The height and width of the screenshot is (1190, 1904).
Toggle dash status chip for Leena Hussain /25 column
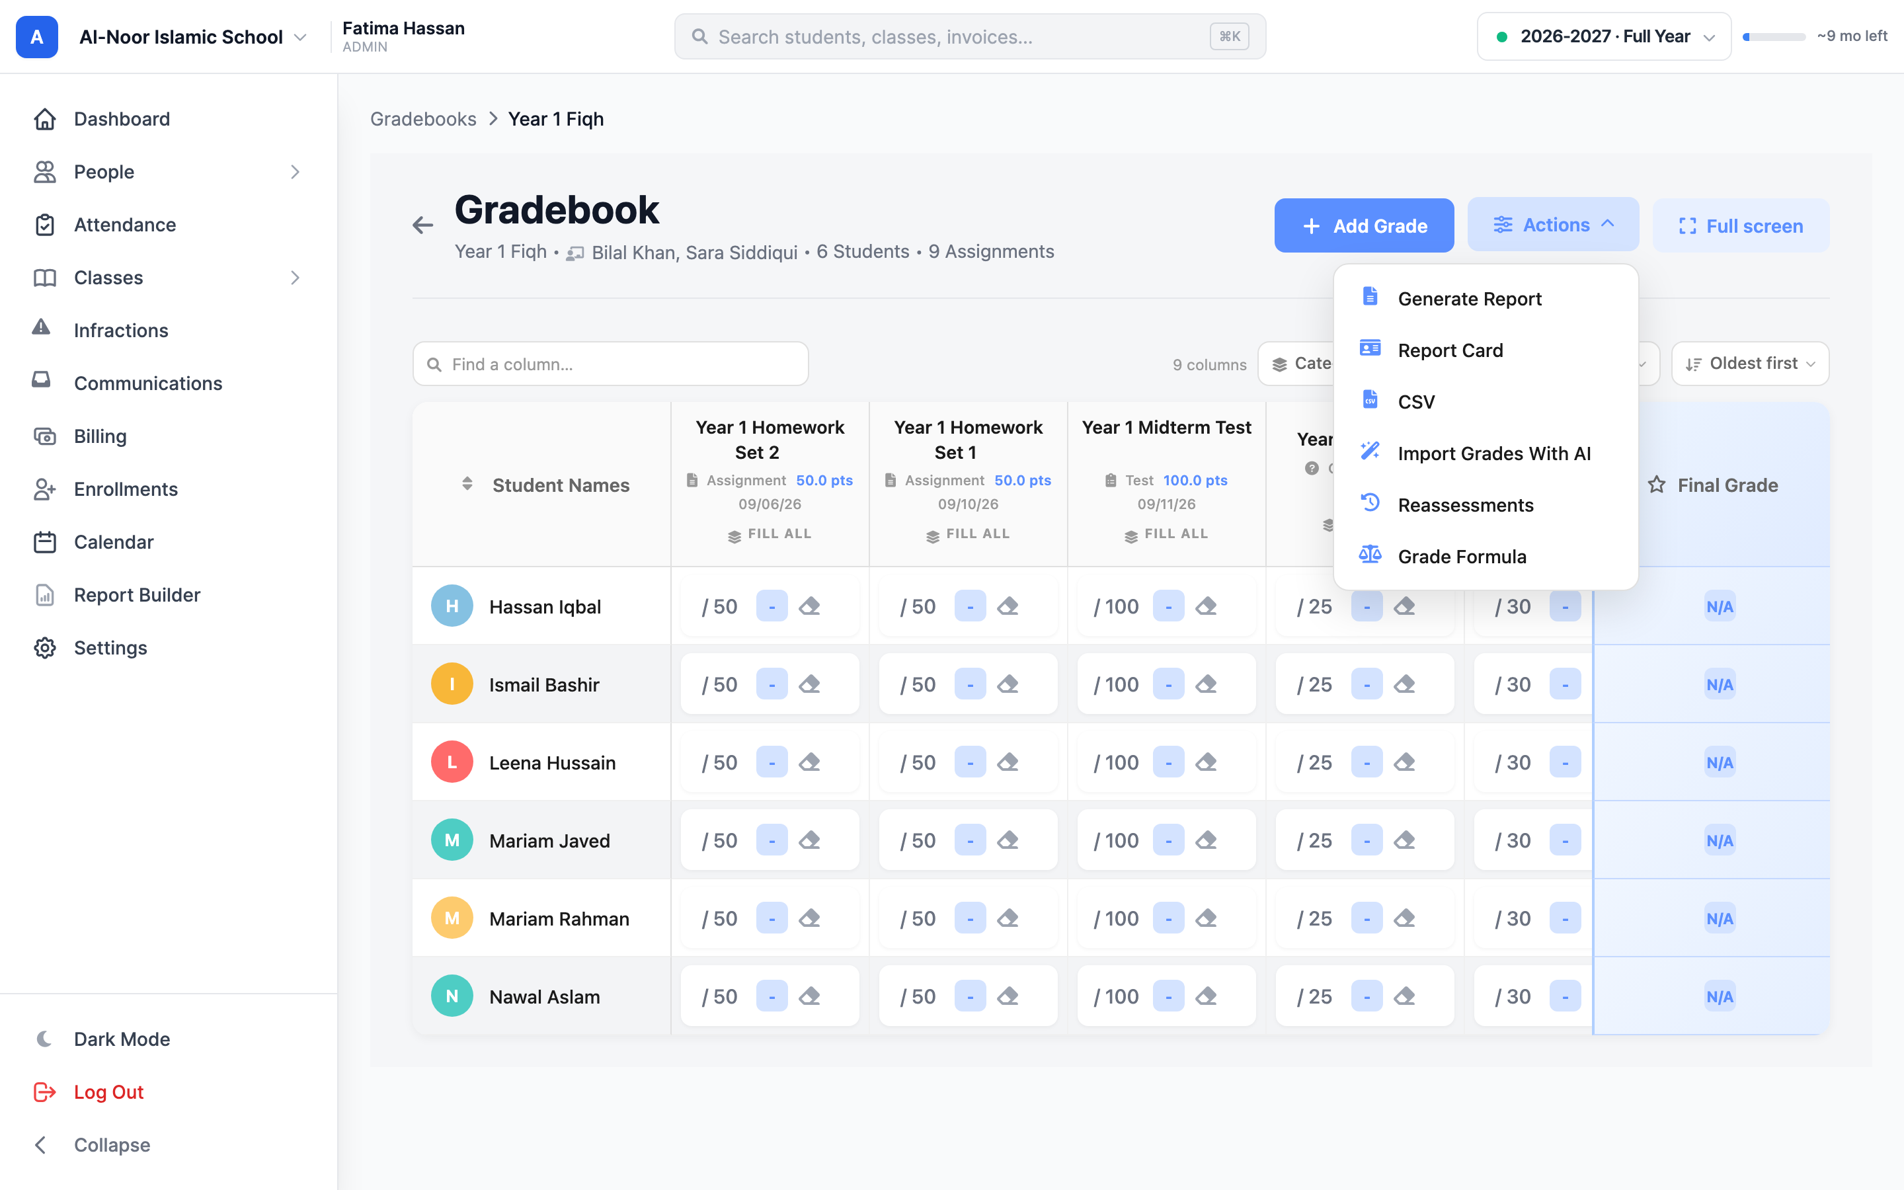(x=1367, y=762)
